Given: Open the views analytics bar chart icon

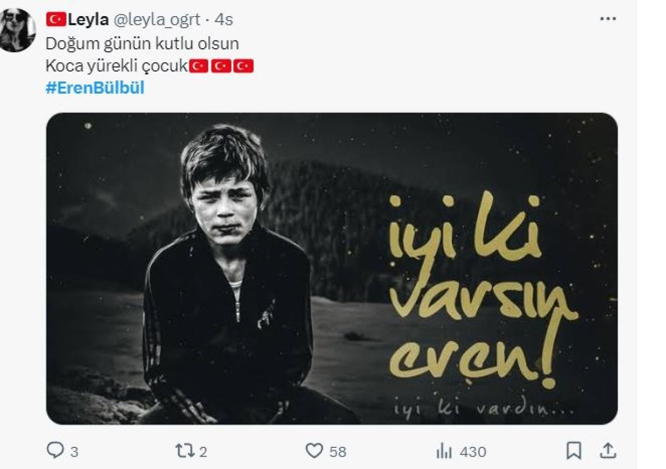Looking at the screenshot, I should (444, 451).
